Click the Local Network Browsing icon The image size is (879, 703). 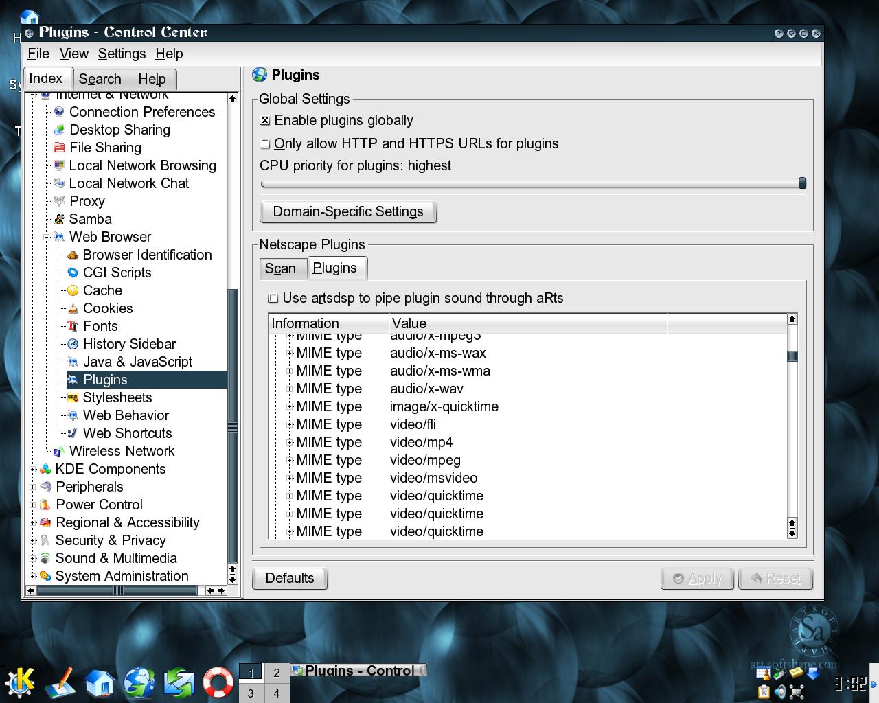coord(59,165)
